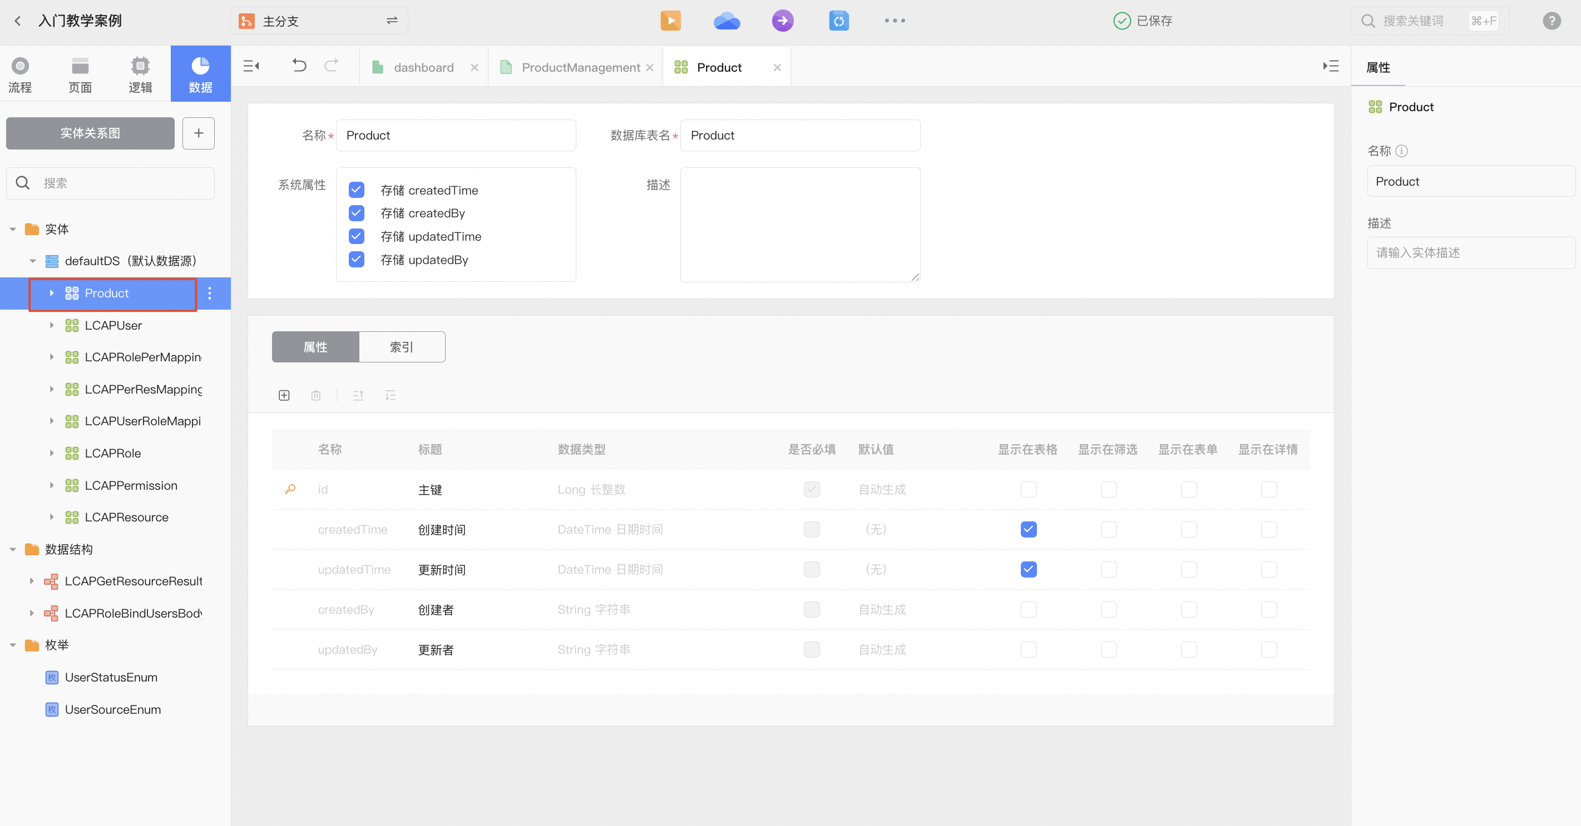Image resolution: width=1581 pixels, height=826 pixels.
Task: Collapse the 实体 folder
Action: [12, 230]
